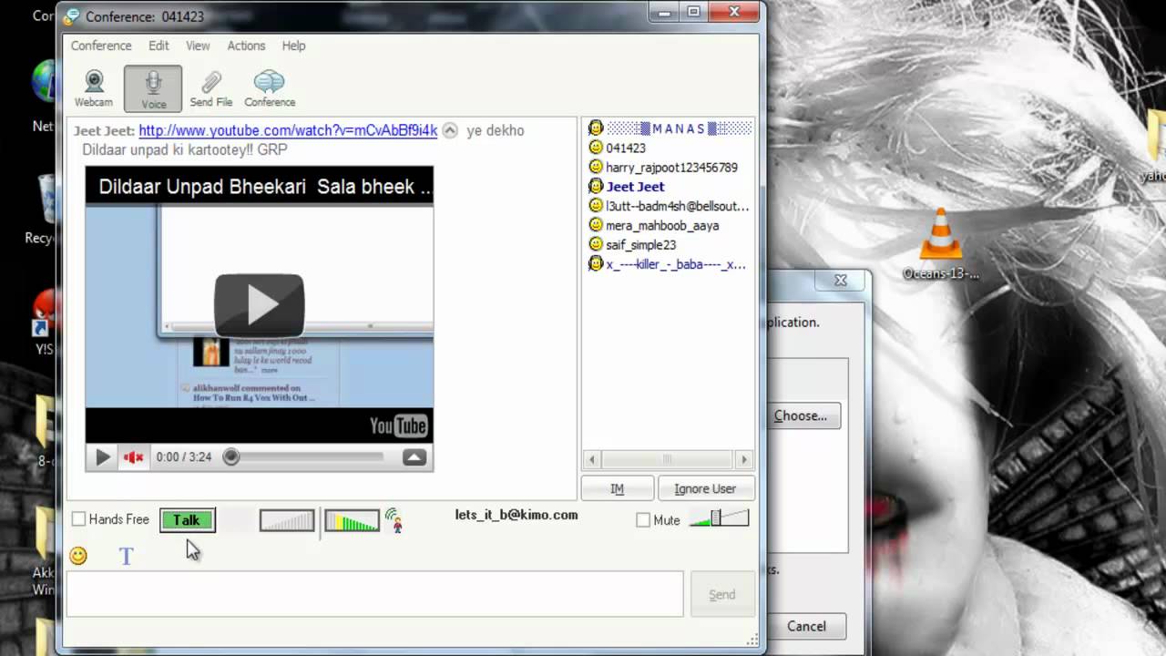Click the speaker level meter
The image size is (1166, 656).
click(x=352, y=520)
